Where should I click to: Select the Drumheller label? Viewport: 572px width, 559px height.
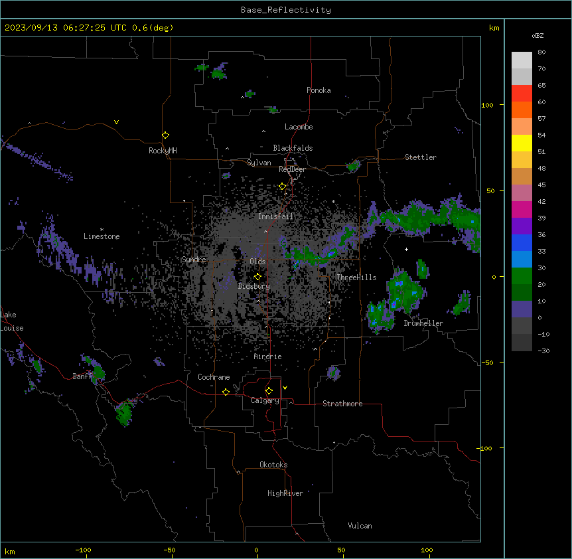tap(423, 323)
